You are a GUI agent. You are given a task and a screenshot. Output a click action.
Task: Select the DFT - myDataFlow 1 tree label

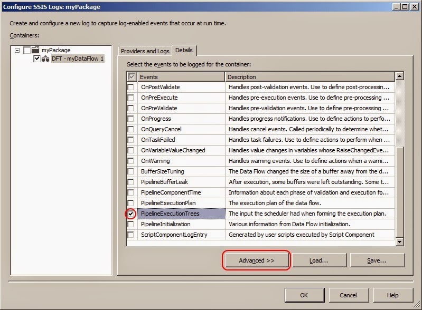tap(78, 59)
